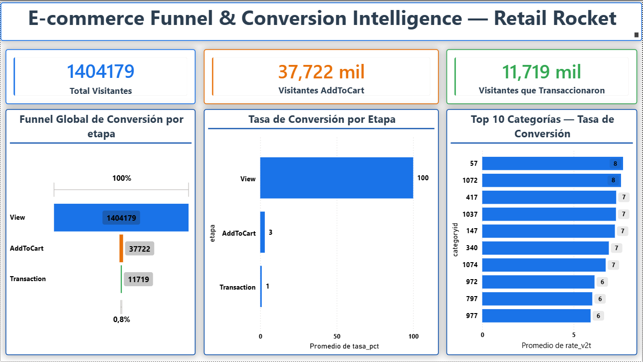This screenshot has width=643, height=362.
Task: Select the 1404179 data label on funnel
Action: click(x=121, y=218)
